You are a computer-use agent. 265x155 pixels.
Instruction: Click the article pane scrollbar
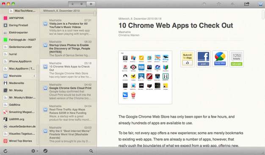[263, 14]
